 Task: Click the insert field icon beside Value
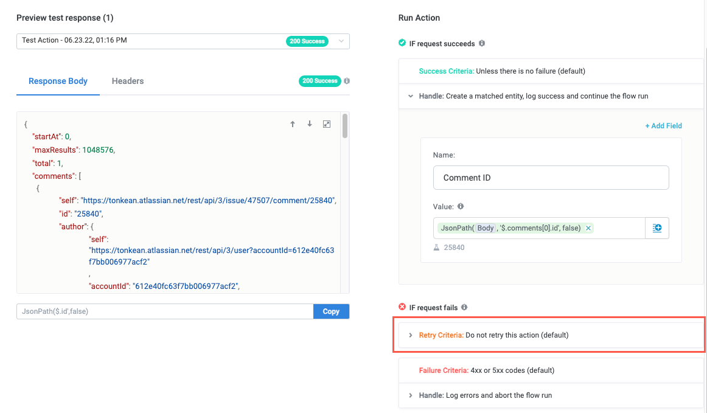[x=657, y=228]
